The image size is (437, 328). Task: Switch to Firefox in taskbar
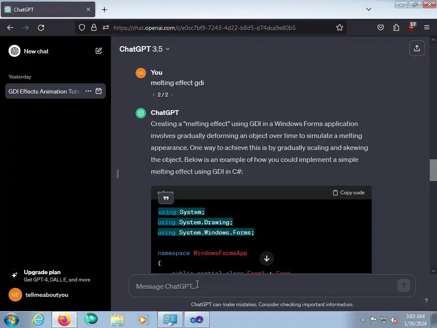[64, 319]
